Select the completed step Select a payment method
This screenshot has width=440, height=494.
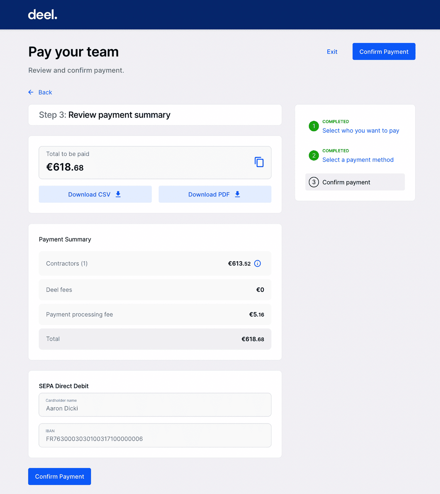tap(358, 160)
